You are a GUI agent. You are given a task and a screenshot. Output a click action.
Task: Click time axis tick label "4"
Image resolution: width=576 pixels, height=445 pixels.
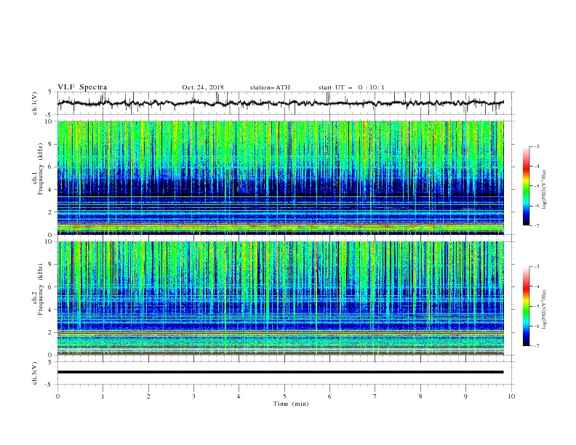[239, 396]
